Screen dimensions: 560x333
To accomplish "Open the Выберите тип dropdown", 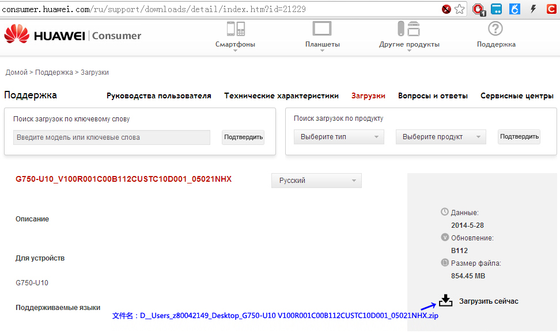I will (x=339, y=137).
